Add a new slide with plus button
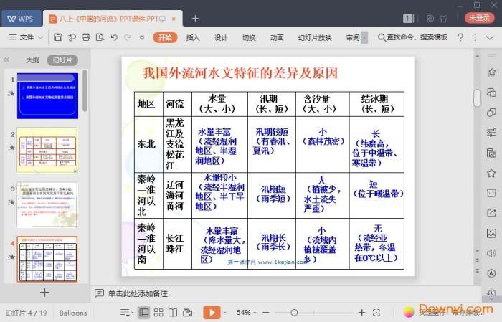This screenshot has width=502, height=322. 44,292
